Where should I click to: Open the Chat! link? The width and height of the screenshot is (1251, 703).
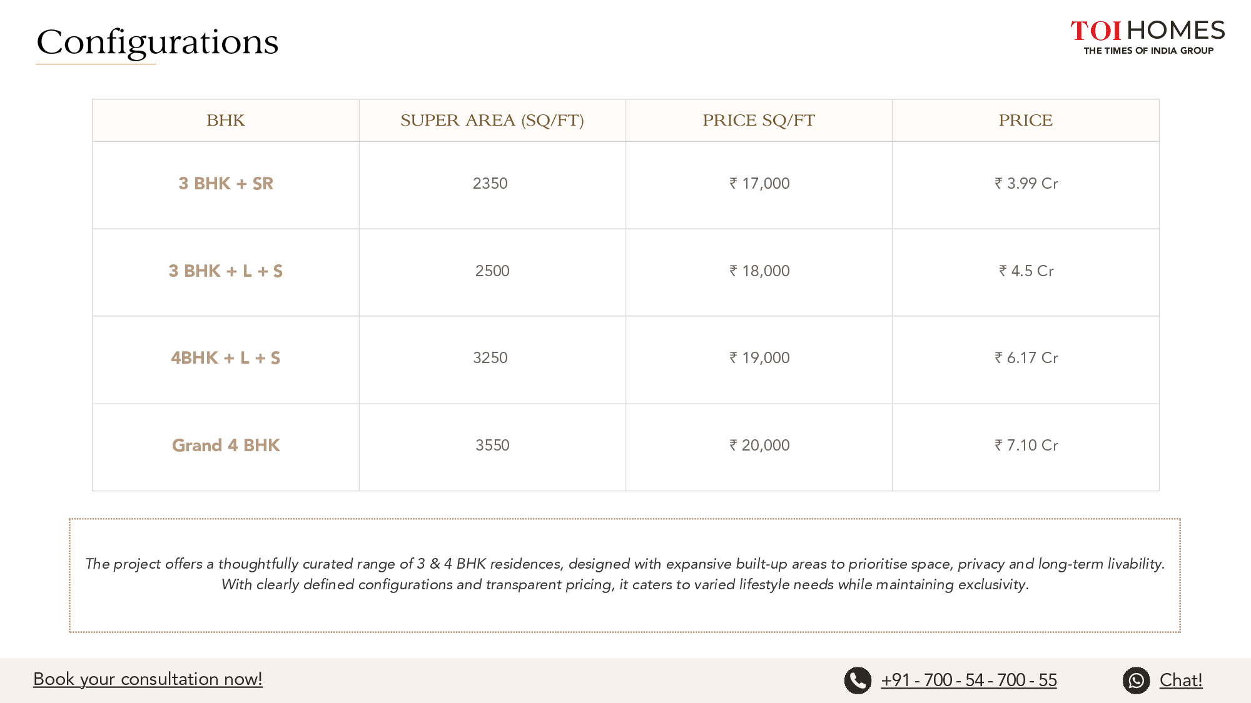click(x=1181, y=680)
